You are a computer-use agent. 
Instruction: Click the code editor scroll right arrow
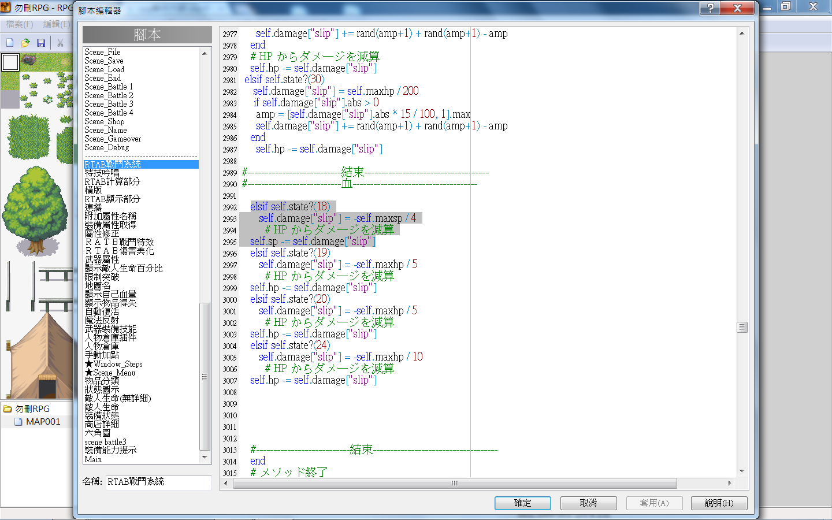729,483
